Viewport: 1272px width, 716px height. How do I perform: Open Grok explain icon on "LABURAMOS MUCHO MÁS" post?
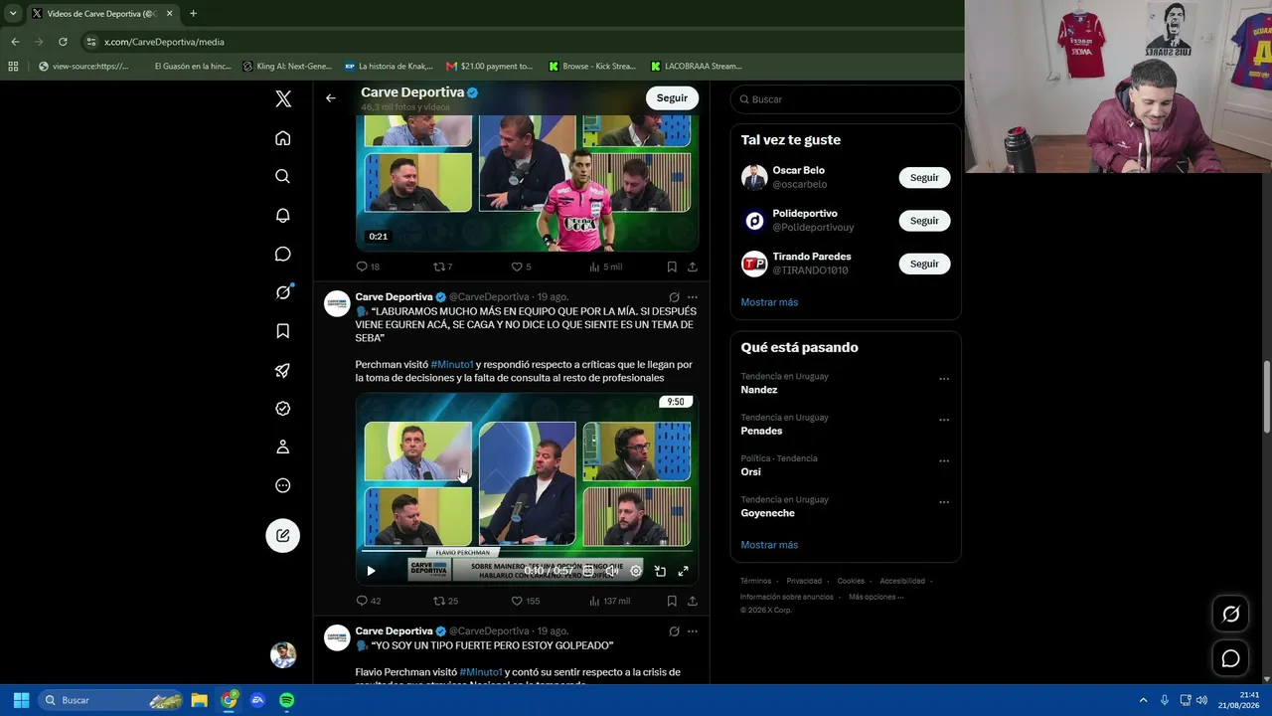(674, 297)
